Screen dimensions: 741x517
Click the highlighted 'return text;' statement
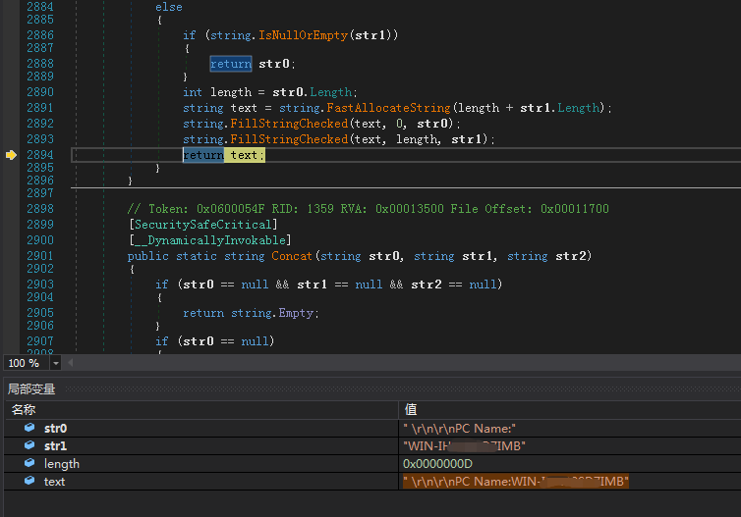tap(224, 155)
